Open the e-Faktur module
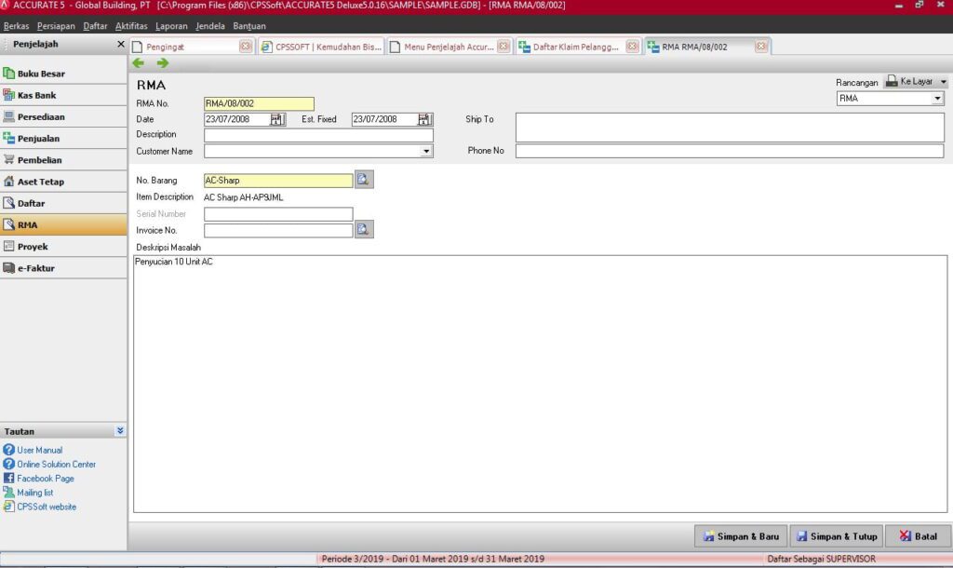 [x=10, y=267]
